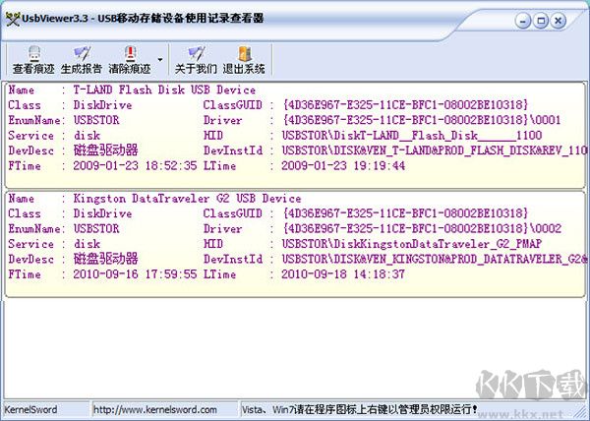This screenshot has width=590, height=421.
Task: Select the T-LAND Flash Disk USB Device name
Action: coord(164,90)
